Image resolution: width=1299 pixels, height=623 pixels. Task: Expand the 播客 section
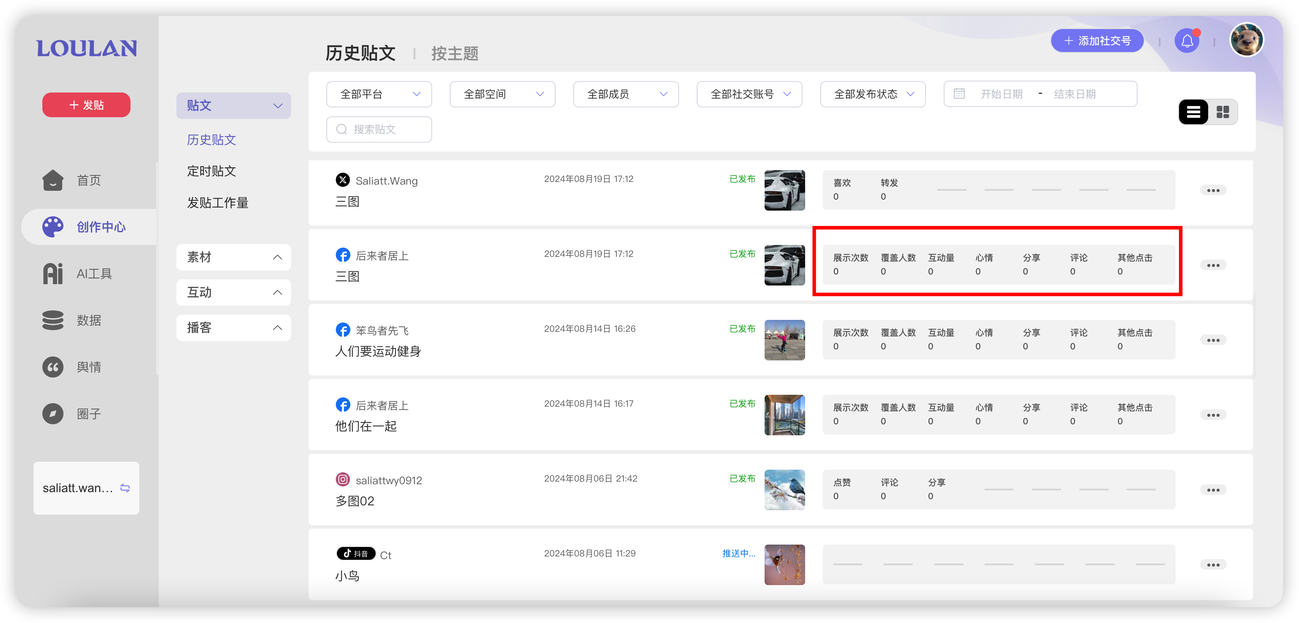point(234,328)
